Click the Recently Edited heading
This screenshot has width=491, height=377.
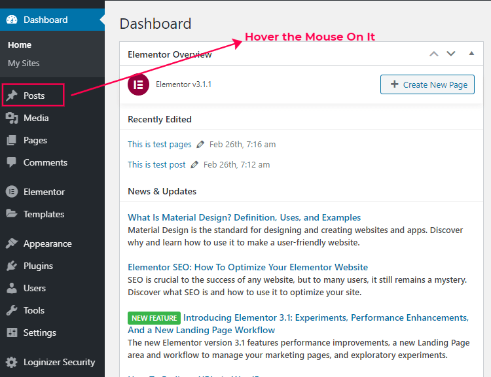pos(160,119)
